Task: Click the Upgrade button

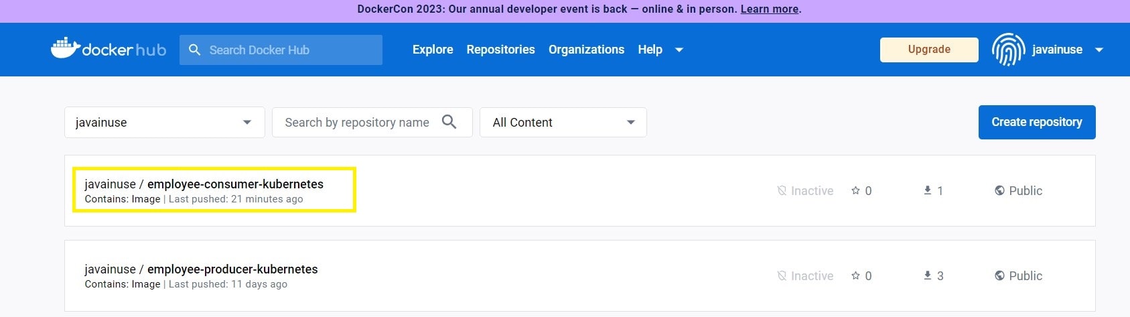Action: (929, 50)
